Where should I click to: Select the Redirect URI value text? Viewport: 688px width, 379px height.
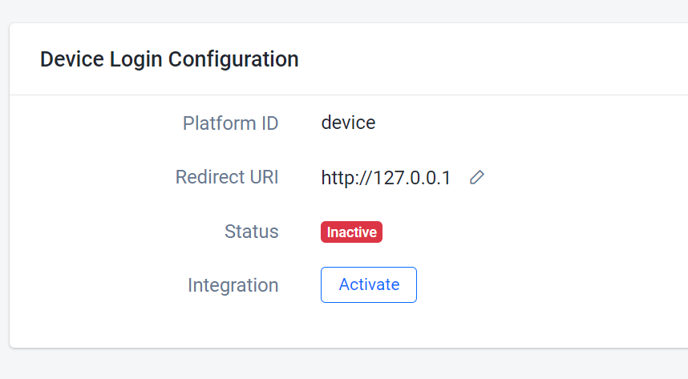[x=386, y=177]
